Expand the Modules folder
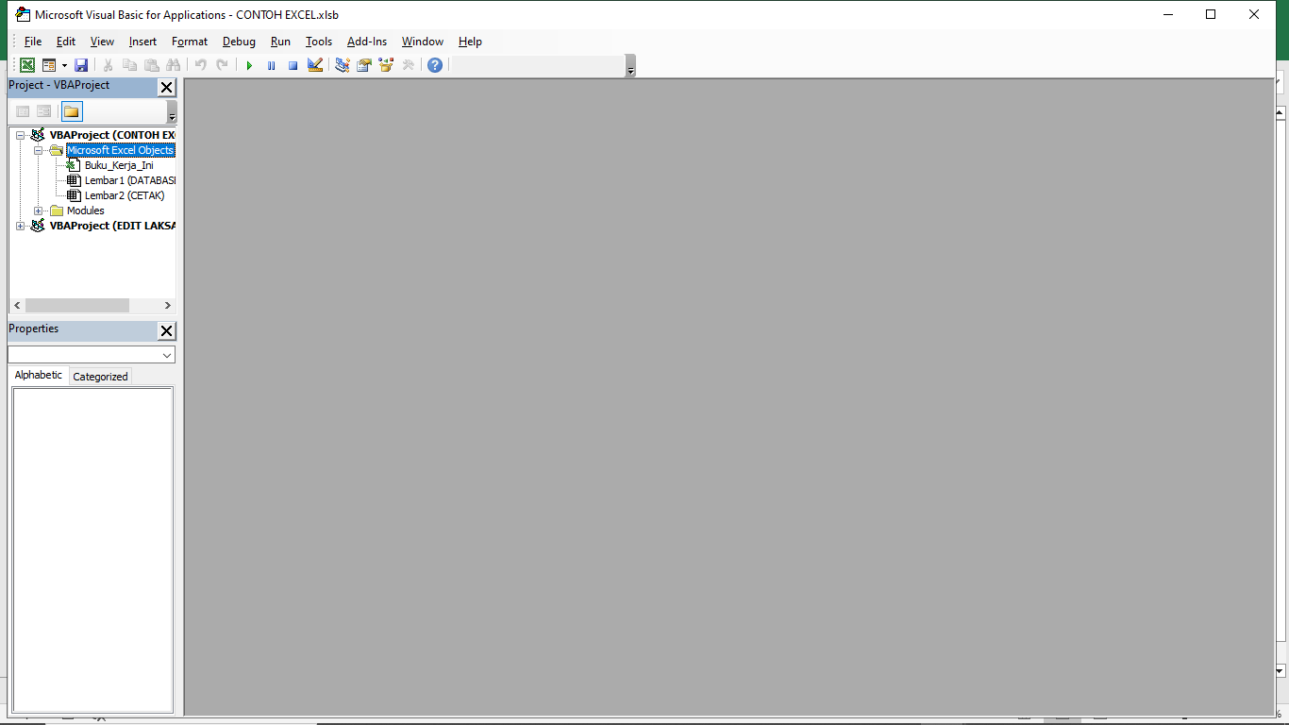The height and width of the screenshot is (725, 1289). [x=39, y=211]
